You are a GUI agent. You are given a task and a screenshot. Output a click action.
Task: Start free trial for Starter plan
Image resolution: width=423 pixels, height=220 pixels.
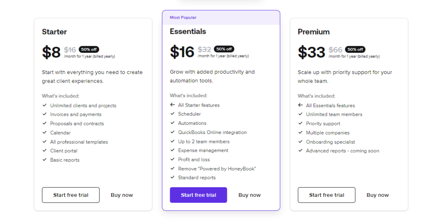71,195
